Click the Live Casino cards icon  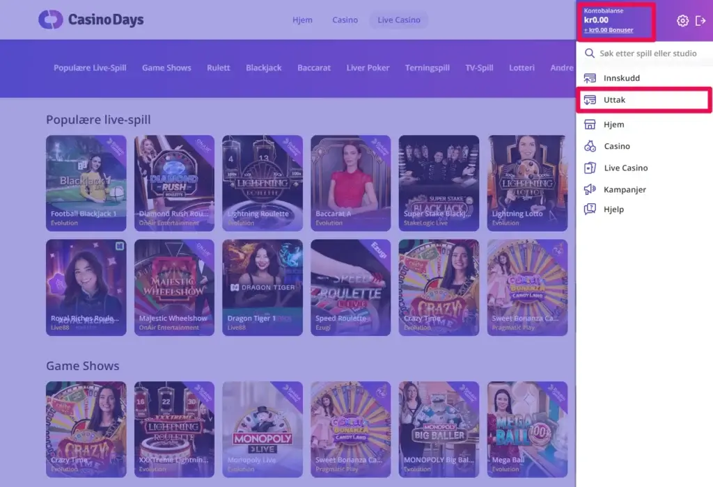click(x=590, y=168)
